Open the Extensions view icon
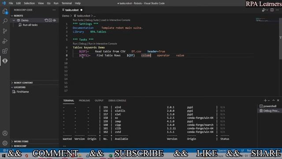Viewport: 282px width, 159px height. tap(5, 51)
